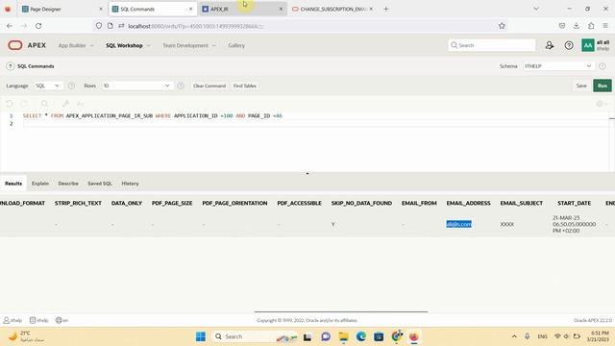The height and width of the screenshot is (346, 615).
Task: Click the browser address bar URL
Action: 195,26
